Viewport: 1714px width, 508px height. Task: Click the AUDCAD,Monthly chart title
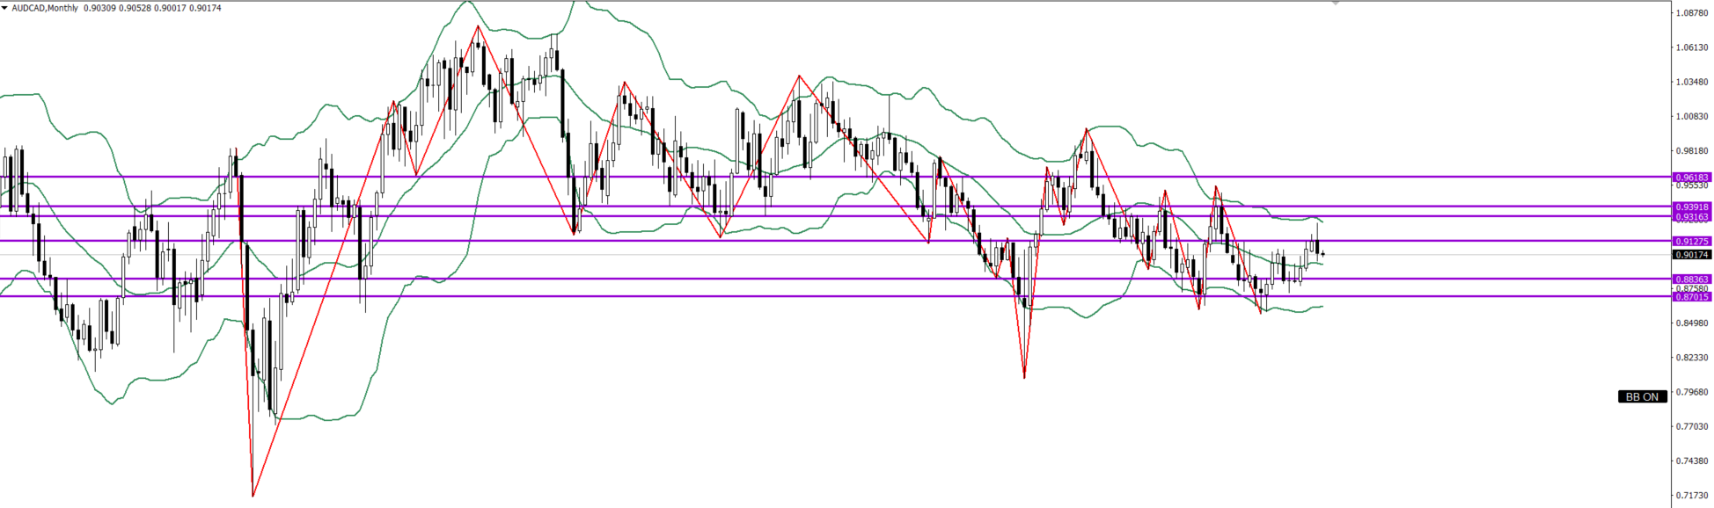[44, 8]
